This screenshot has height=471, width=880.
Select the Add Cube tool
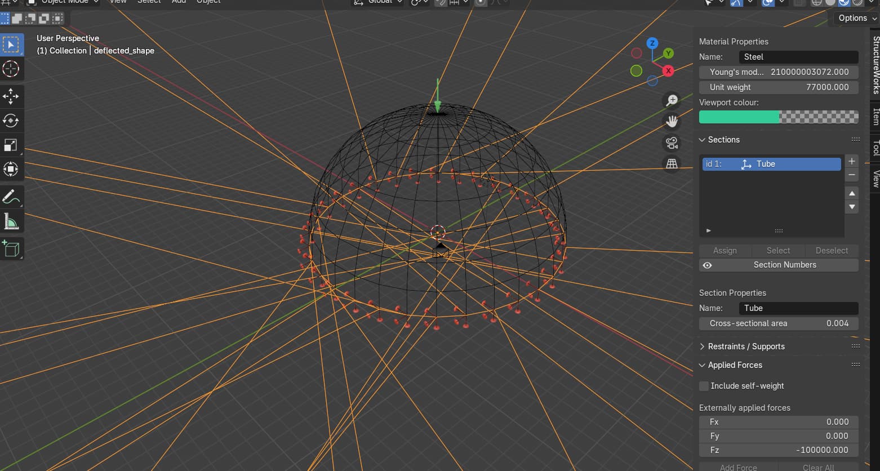[x=11, y=248]
